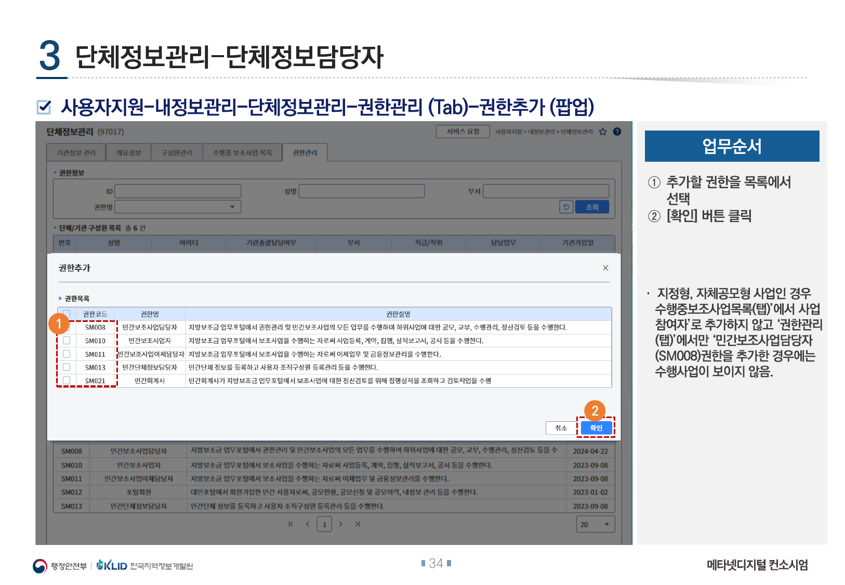Open the page size dropdown showing 20
The image size is (845, 585).
click(595, 524)
